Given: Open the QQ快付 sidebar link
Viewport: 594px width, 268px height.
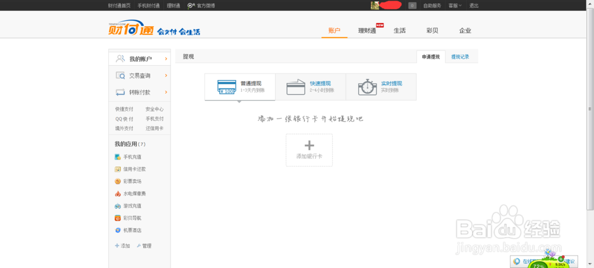Looking at the screenshot, I should [x=124, y=119].
